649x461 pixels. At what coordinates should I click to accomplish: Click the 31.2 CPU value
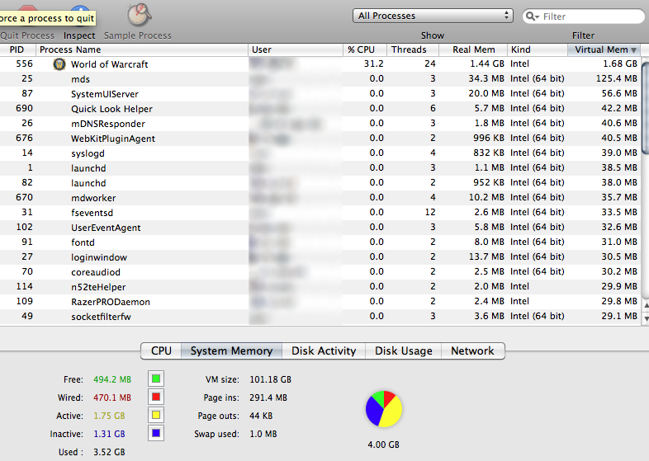(374, 64)
